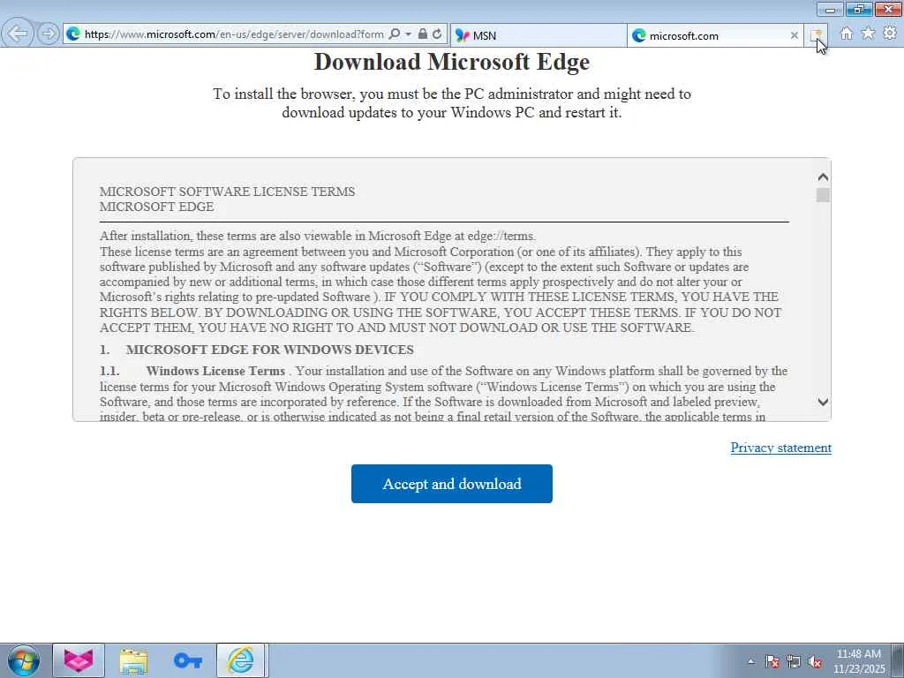904x678 pixels.
Task: Open the network tray icon
Action: (794, 661)
